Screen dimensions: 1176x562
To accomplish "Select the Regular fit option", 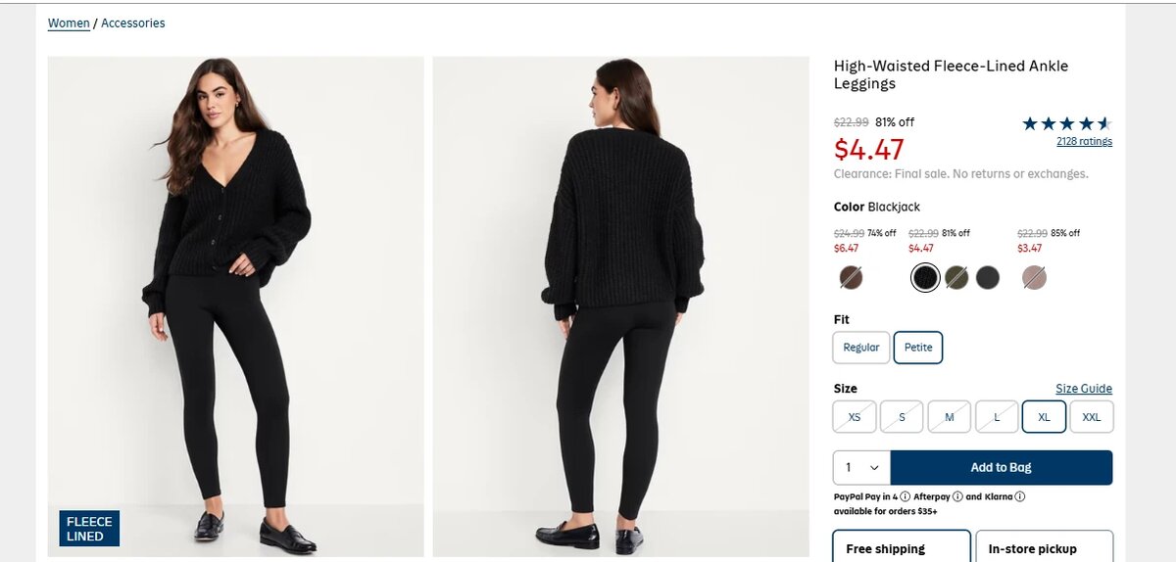I will [x=861, y=348].
